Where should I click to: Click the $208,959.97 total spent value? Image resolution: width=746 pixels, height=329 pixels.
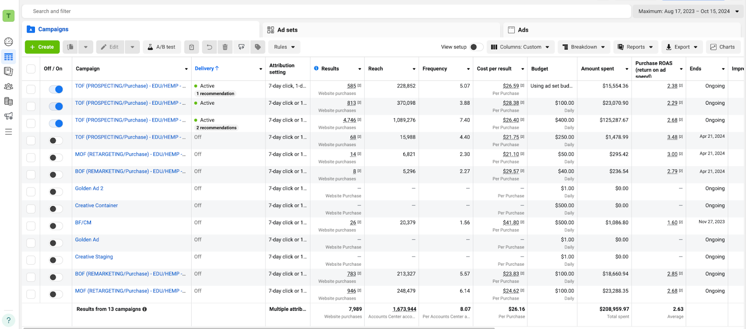click(614, 309)
